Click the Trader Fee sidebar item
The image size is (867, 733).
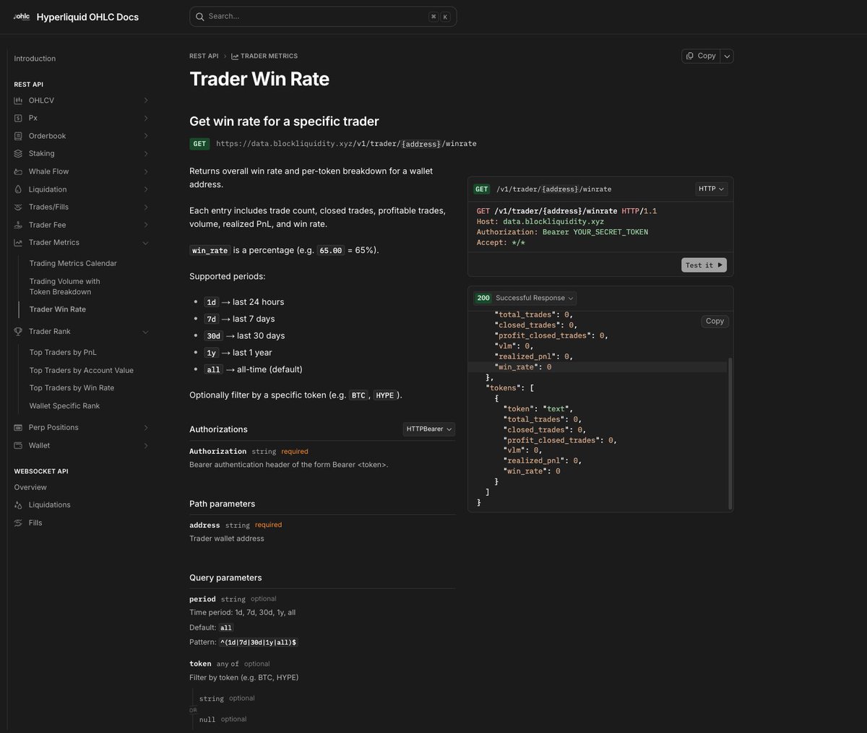pos(47,225)
